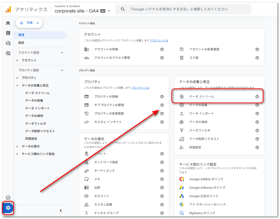Expand the アカウント tree item

pyautogui.click(x=17, y=60)
